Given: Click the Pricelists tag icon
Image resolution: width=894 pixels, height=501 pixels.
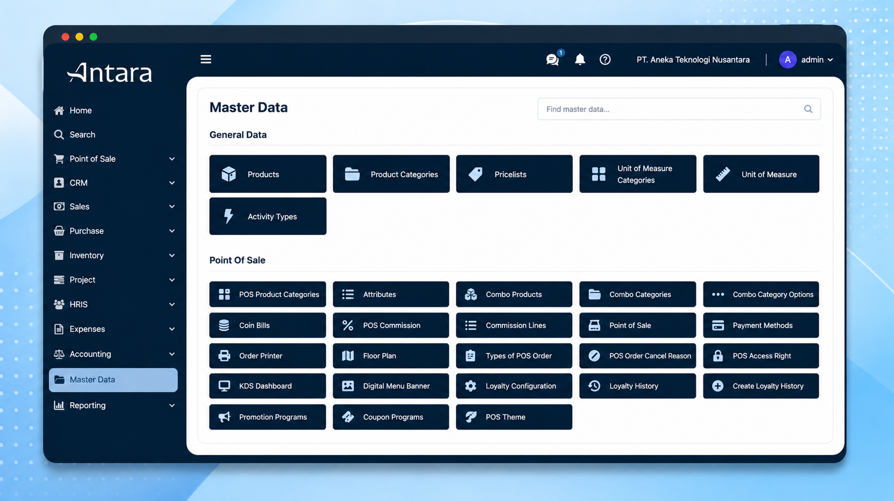Looking at the screenshot, I should [x=476, y=174].
